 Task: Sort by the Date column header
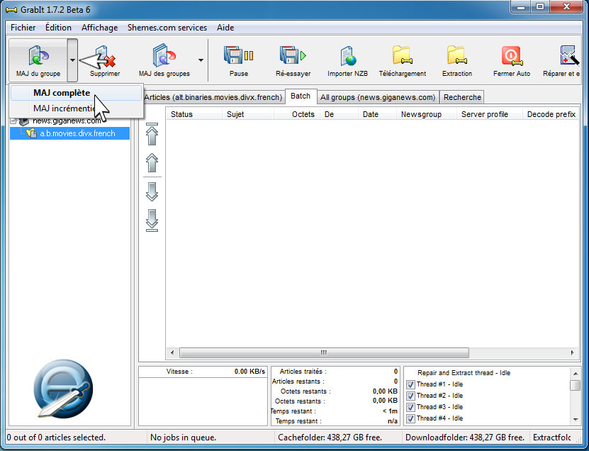378,114
